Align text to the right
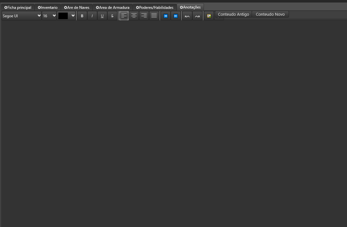Image resolution: width=347 pixels, height=227 pixels. click(144, 16)
